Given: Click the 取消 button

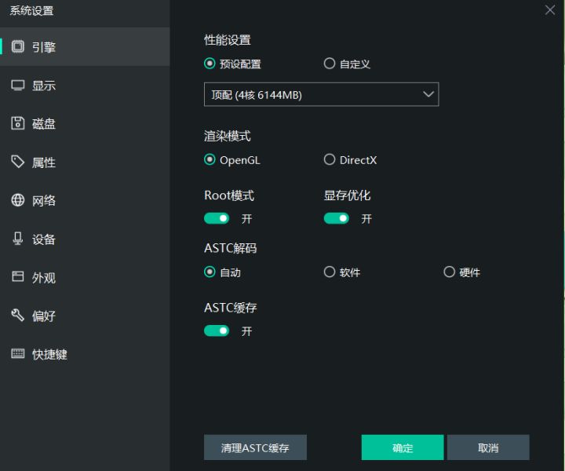Looking at the screenshot, I should click(x=488, y=447).
